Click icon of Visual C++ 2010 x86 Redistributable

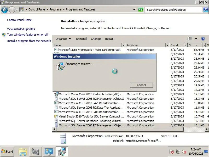[56, 112]
